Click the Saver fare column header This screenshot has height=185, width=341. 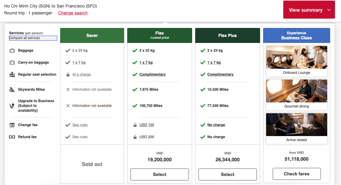[x=92, y=36]
